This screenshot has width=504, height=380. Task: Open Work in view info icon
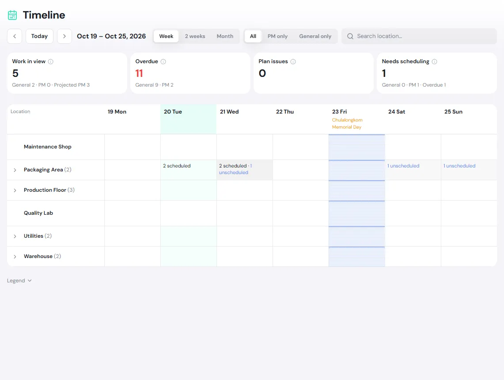coord(50,62)
